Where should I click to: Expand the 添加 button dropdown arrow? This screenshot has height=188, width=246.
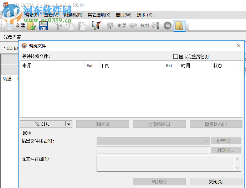[68, 124]
